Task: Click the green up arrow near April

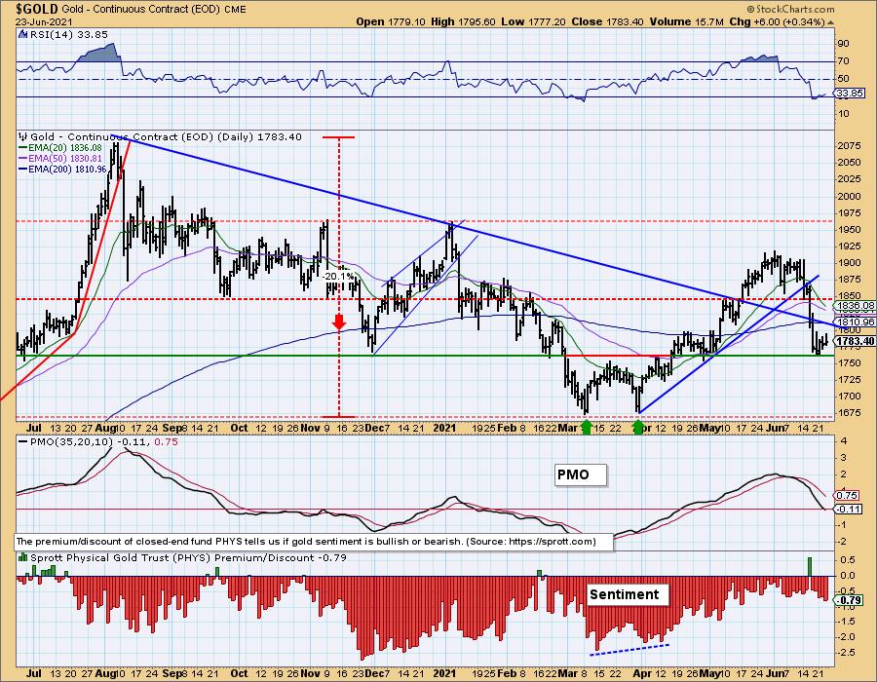Action: [x=637, y=428]
